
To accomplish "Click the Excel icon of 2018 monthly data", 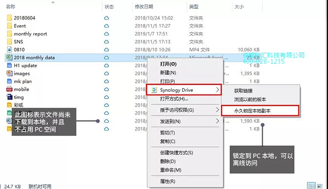I will [x=9, y=57].
